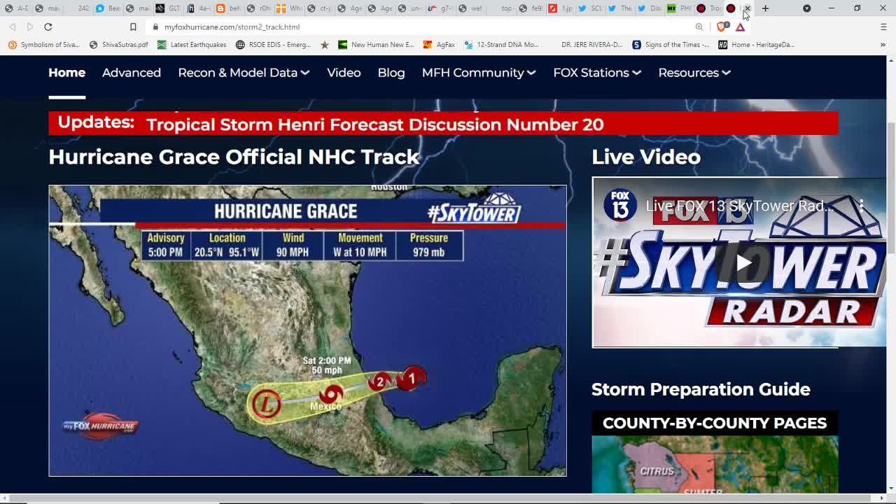Go to the Home nav item
The image size is (896, 504).
point(66,73)
